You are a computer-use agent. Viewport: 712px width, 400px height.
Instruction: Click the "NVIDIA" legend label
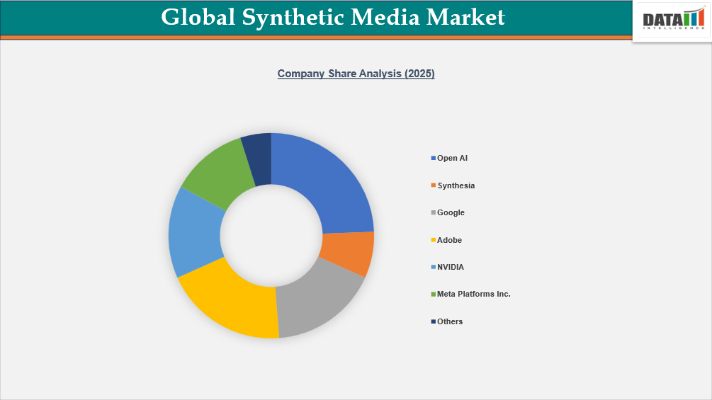tap(451, 267)
